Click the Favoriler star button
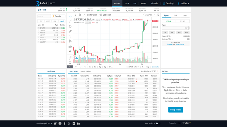Image resolution: width=227 pixels, height=127 pixels. 59,16
